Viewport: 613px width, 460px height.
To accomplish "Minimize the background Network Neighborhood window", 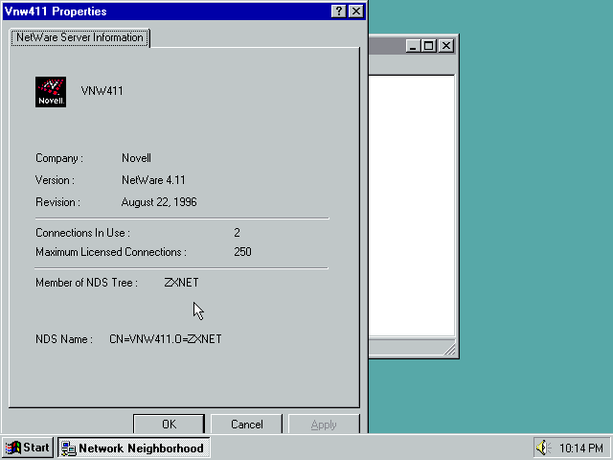I will click(x=413, y=46).
